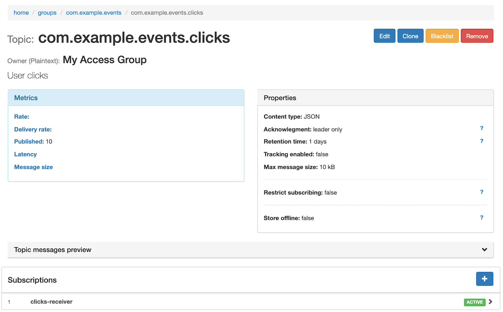Image resolution: width=503 pixels, height=312 pixels.
Task: Open the Restrict subscribing help question mark
Action: (x=481, y=192)
